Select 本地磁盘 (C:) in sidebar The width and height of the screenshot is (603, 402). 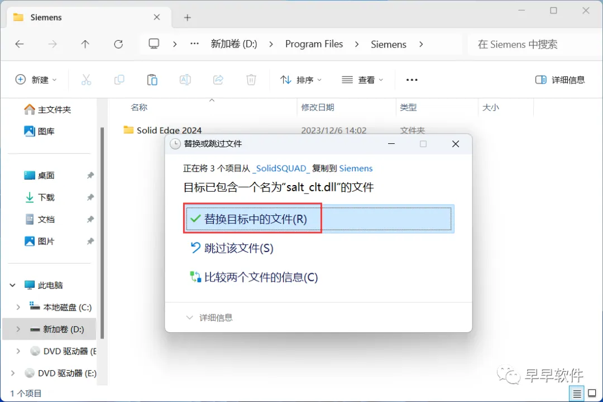tap(61, 307)
